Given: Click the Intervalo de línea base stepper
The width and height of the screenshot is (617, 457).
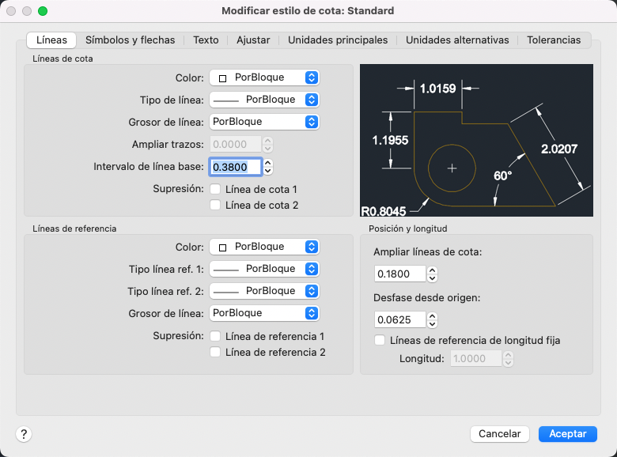Looking at the screenshot, I should click(x=268, y=167).
